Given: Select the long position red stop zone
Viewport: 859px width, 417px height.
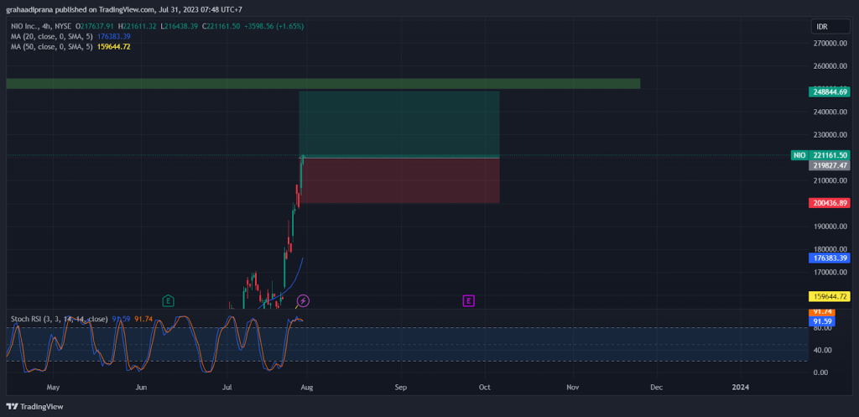Looking at the screenshot, I should coord(400,181).
